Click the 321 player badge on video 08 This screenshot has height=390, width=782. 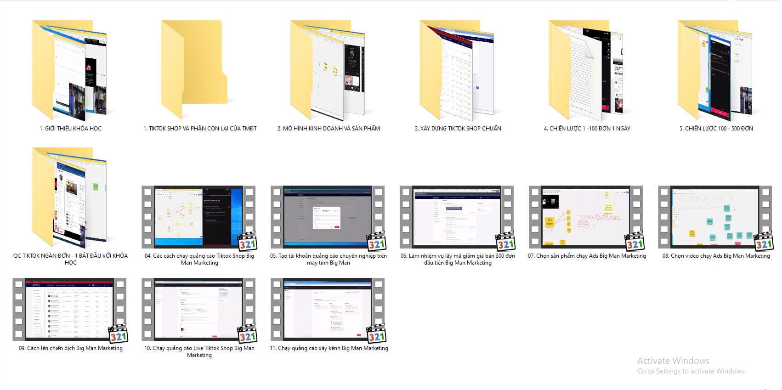click(x=764, y=242)
